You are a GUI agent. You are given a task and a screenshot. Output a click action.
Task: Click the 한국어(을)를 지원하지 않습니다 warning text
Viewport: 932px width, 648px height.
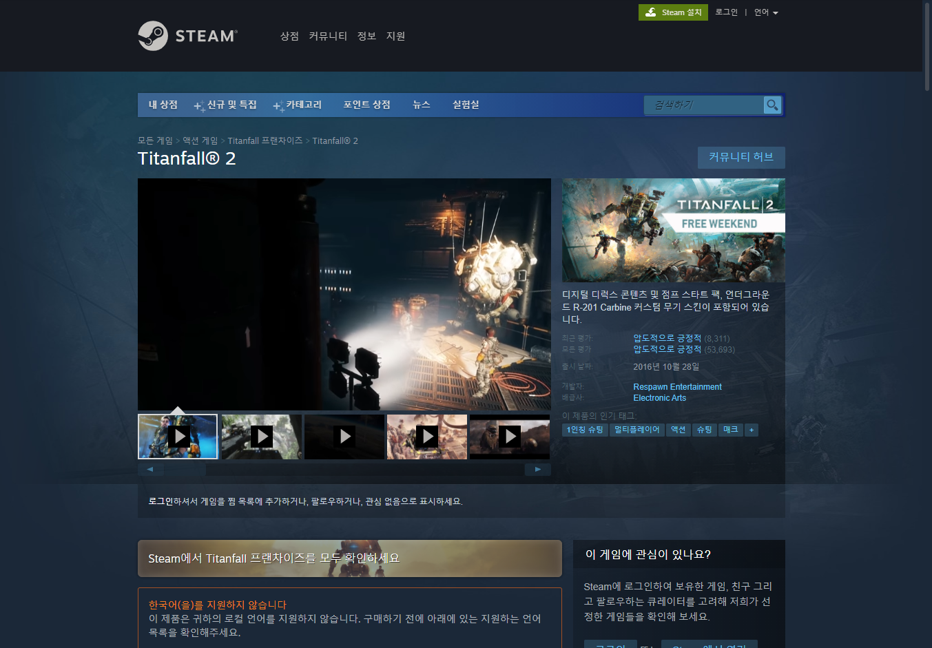217,605
